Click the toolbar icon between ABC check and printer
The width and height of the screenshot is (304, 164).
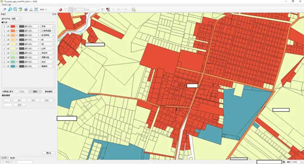pos(26,9)
